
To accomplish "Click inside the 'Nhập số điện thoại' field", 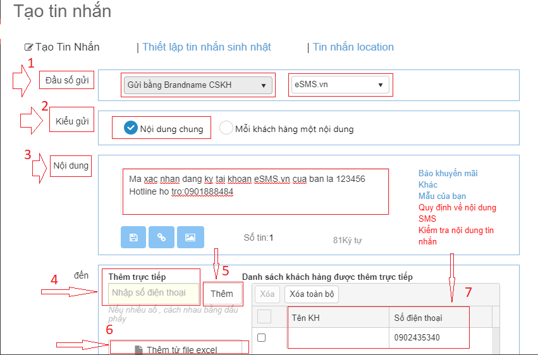I will [x=150, y=292].
